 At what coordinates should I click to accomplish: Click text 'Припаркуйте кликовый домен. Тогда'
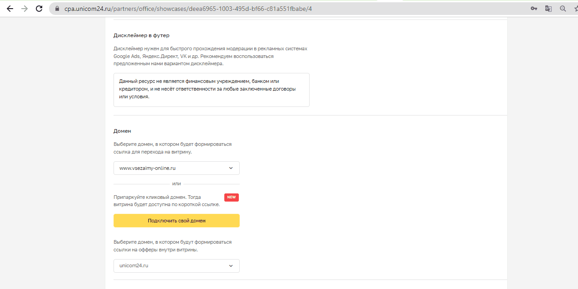click(x=157, y=197)
